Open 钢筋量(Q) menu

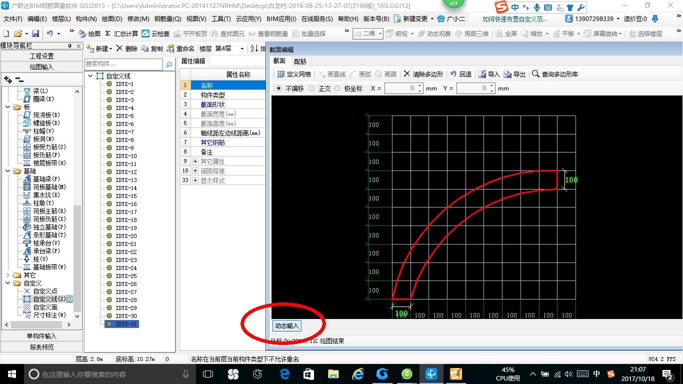click(167, 19)
